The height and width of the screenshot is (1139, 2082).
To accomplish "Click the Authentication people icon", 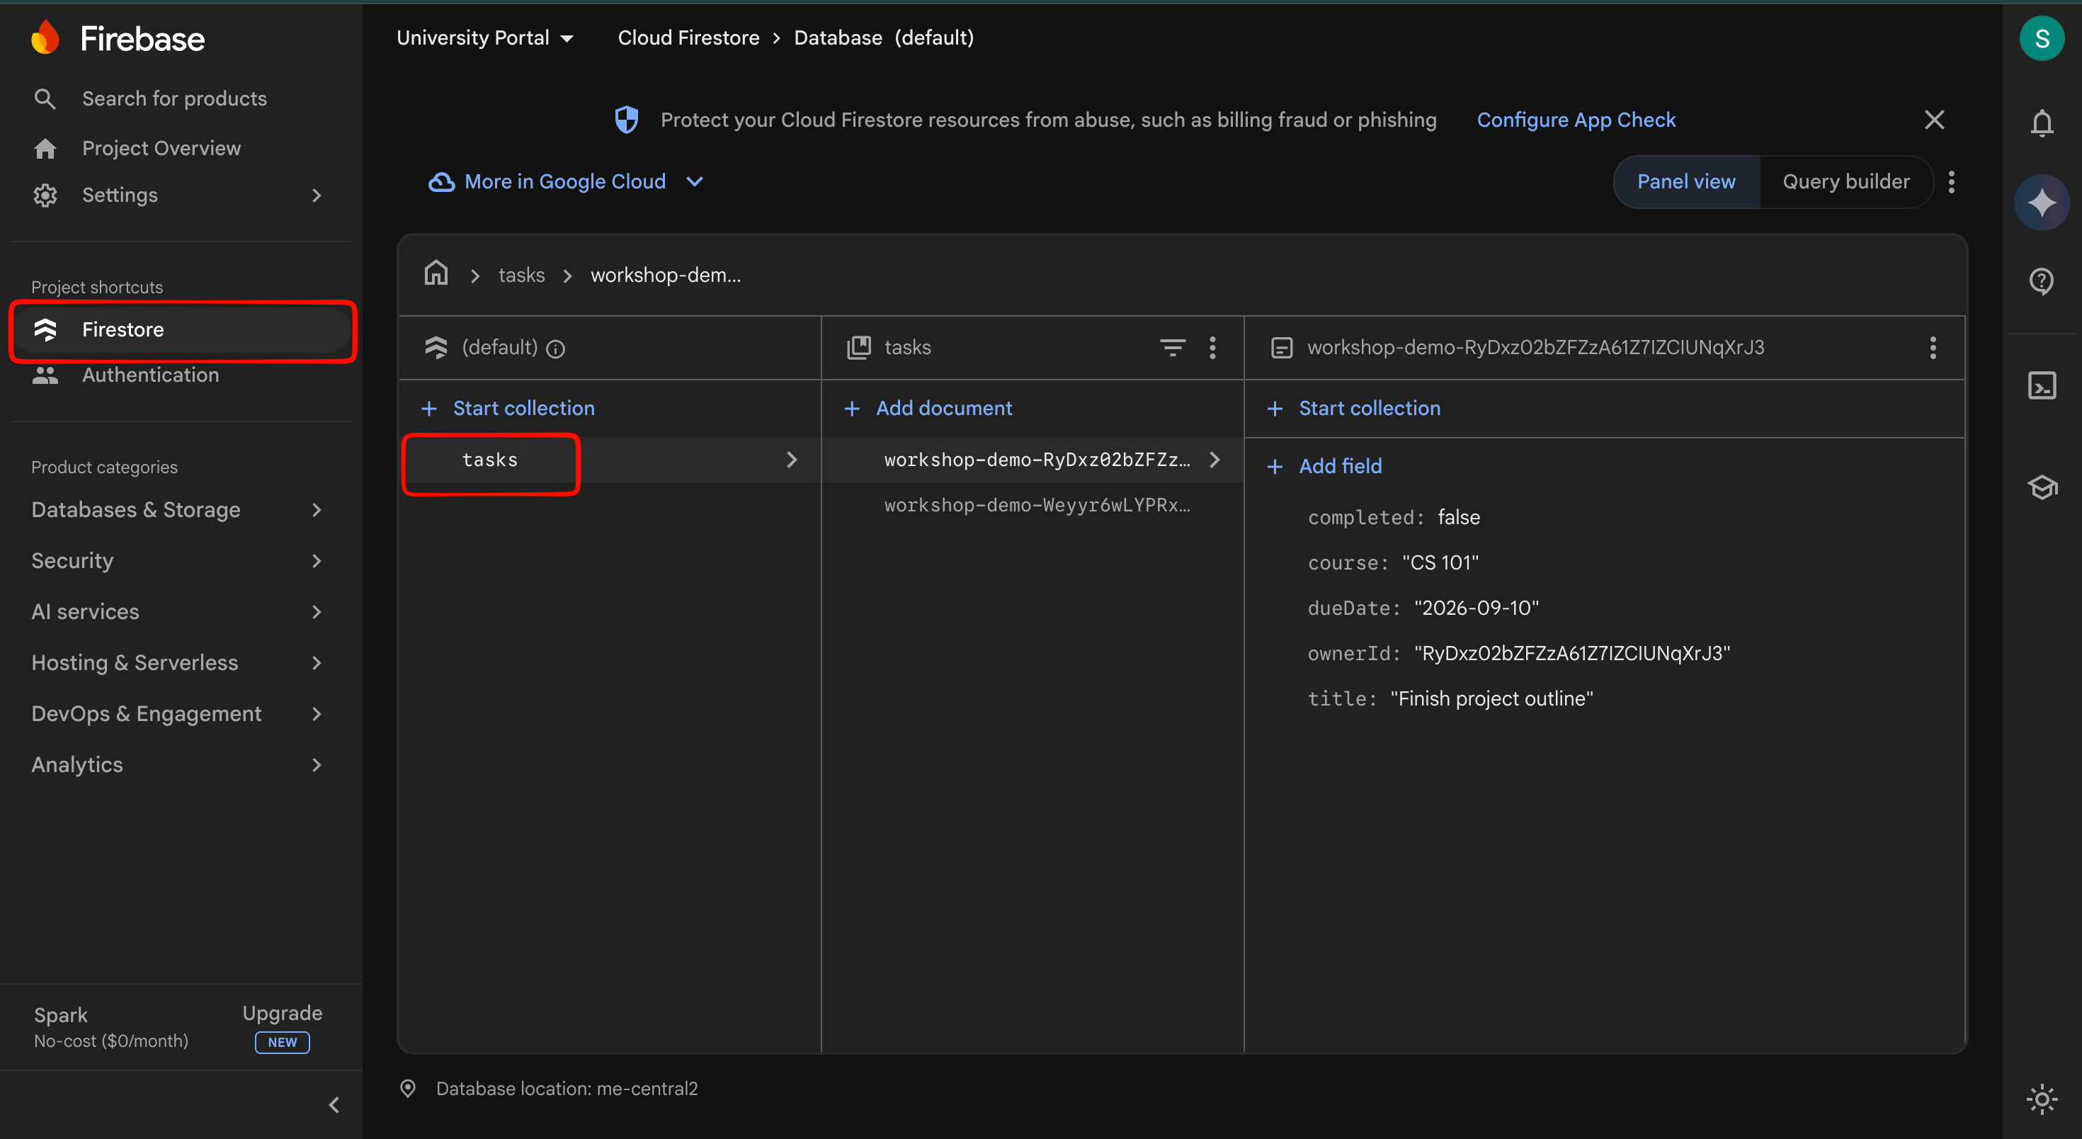I will point(45,375).
